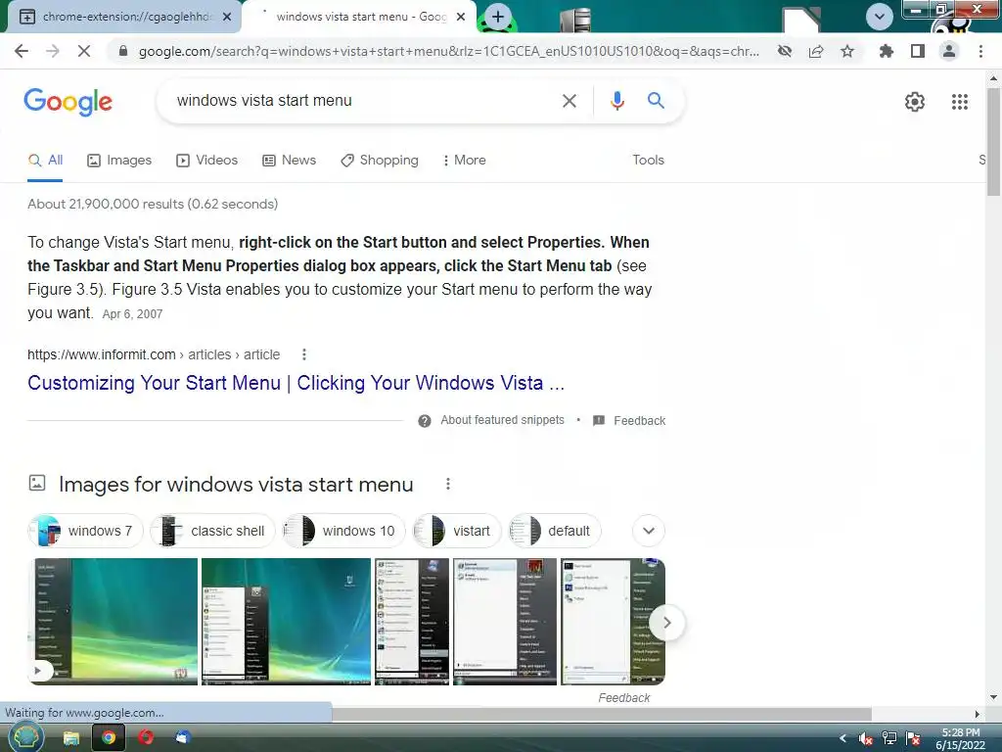This screenshot has height=752, width=1002.
Task: Open Google settings gear
Action: click(915, 102)
